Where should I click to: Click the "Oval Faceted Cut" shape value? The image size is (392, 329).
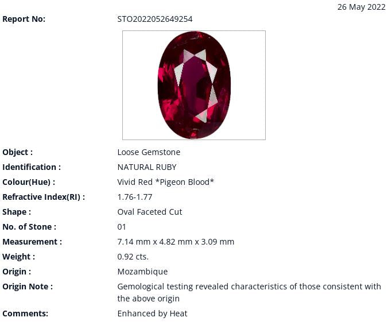(150, 212)
